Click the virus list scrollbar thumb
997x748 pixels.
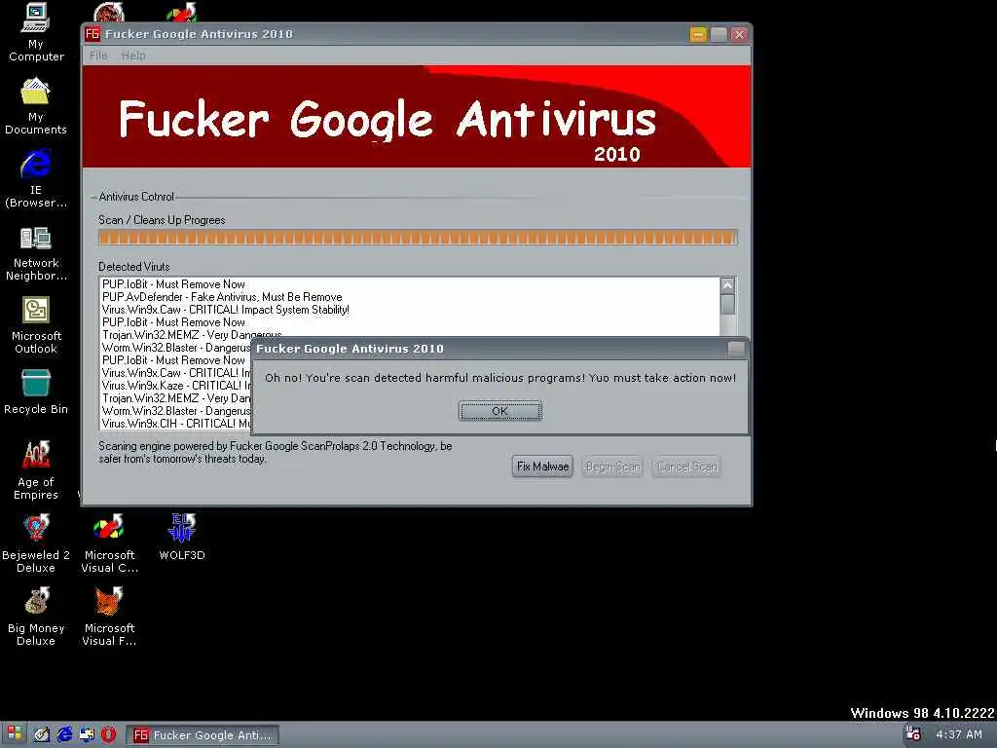click(x=728, y=304)
